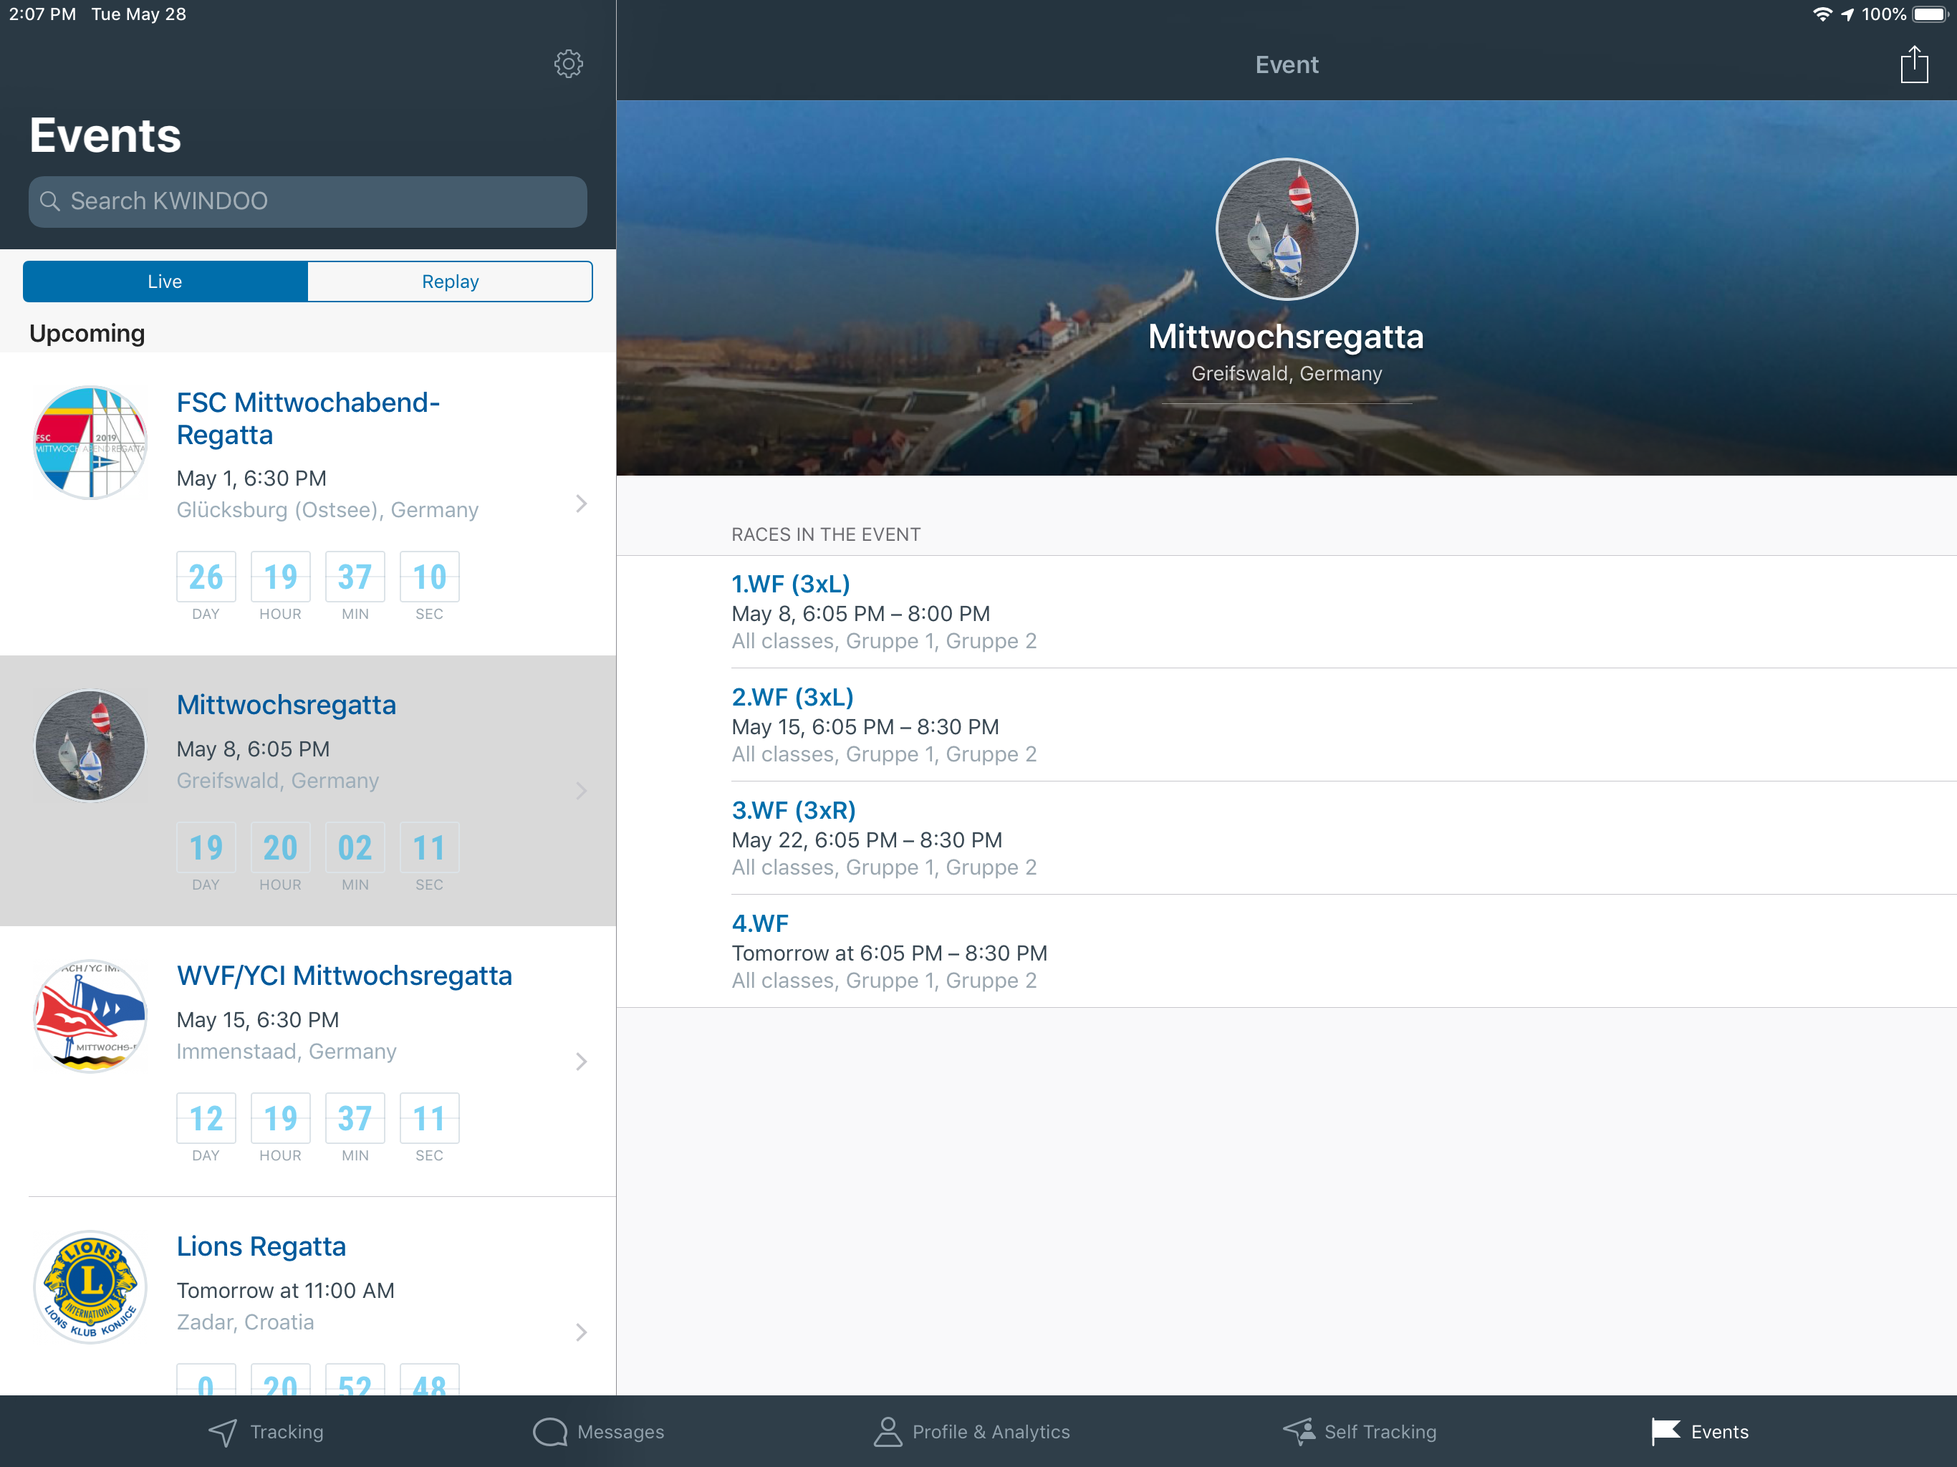The width and height of the screenshot is (1957, 1467).
Task: Tap the Events flag icon
Action: pyautogui.click(x=1665, y=1432)
